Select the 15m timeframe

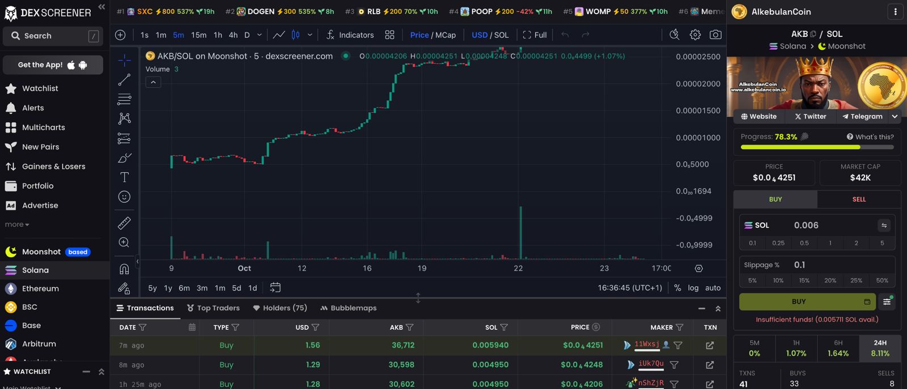198,35
